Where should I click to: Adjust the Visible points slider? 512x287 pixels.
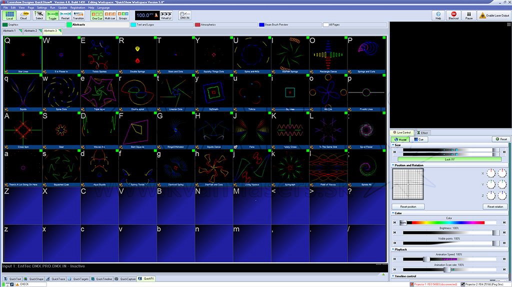(x=450, y=243)
